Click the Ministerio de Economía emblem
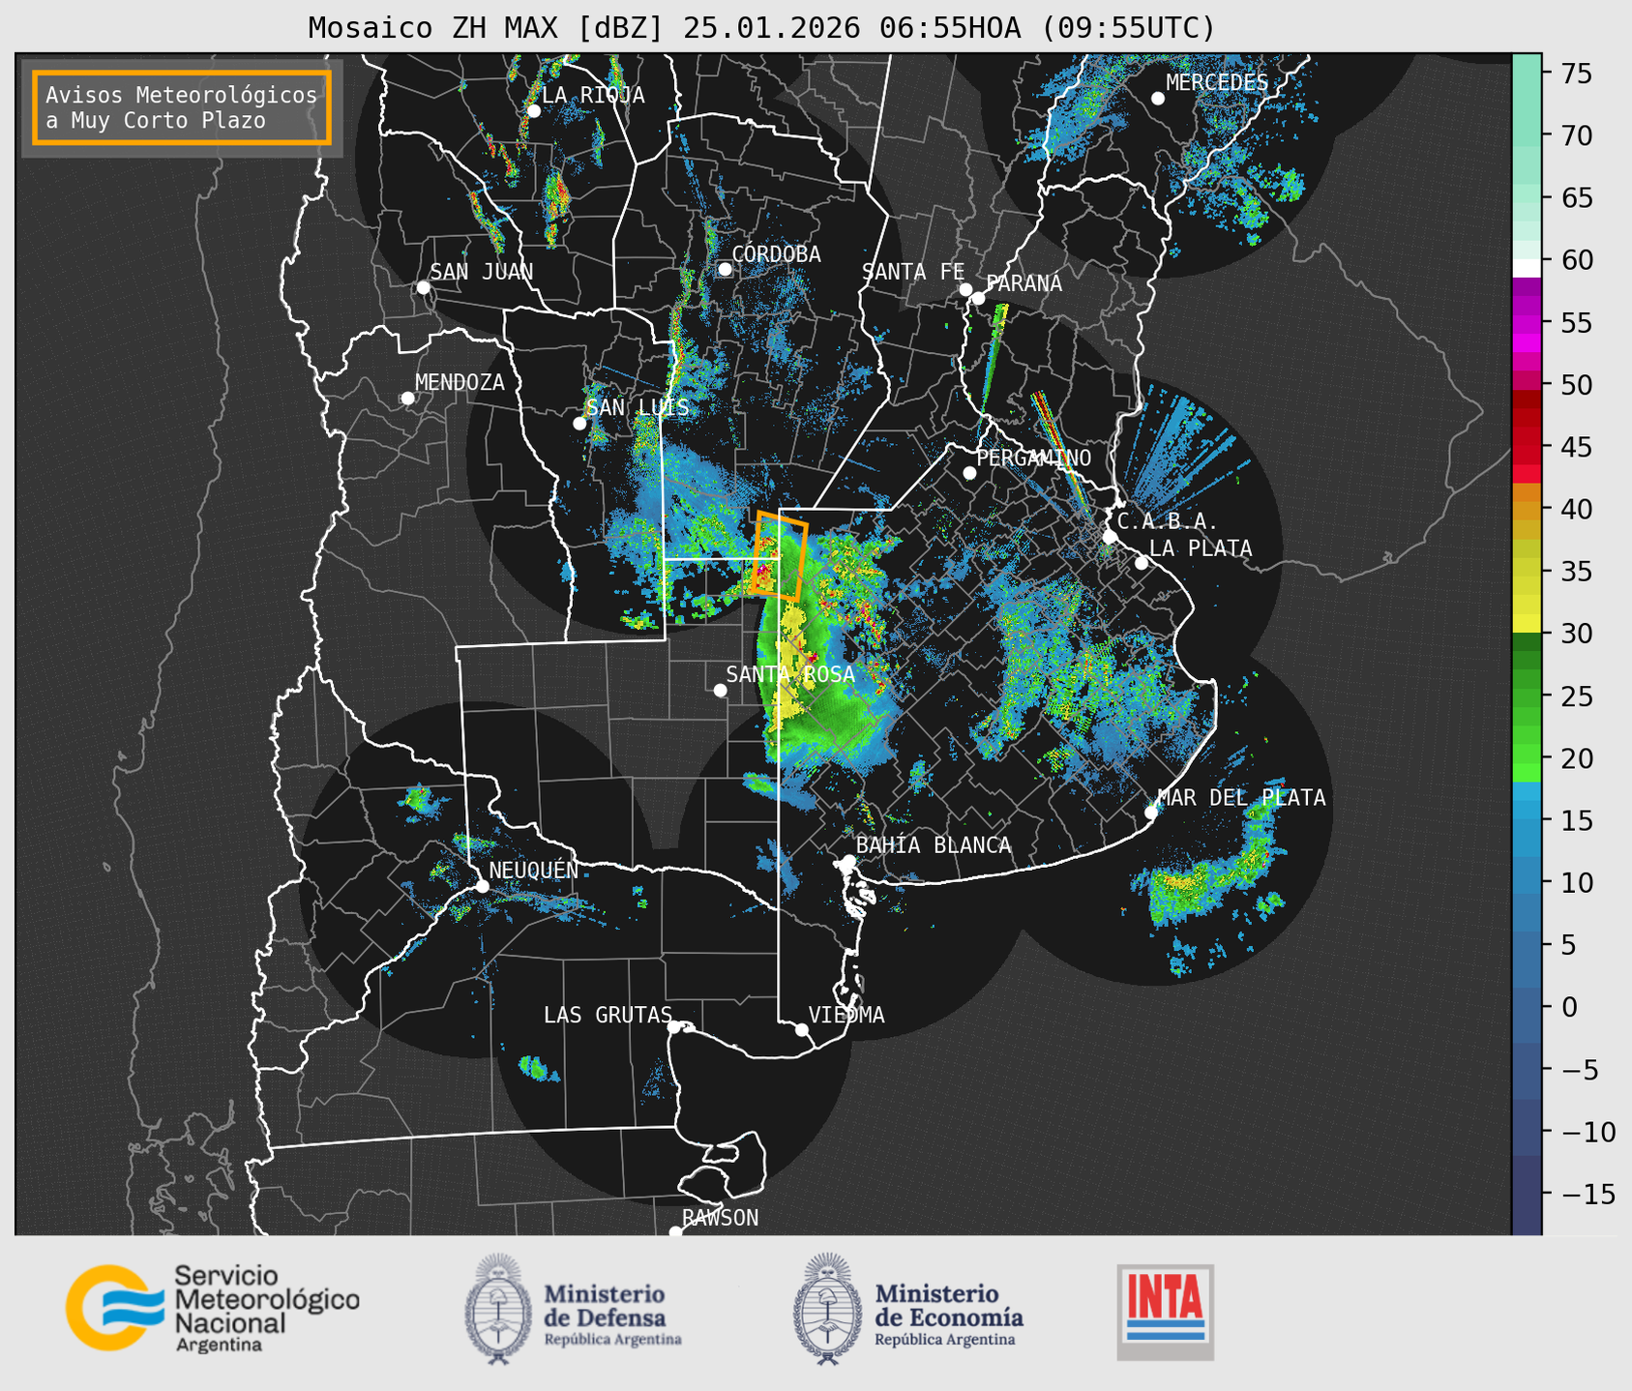 point(826,1310)
